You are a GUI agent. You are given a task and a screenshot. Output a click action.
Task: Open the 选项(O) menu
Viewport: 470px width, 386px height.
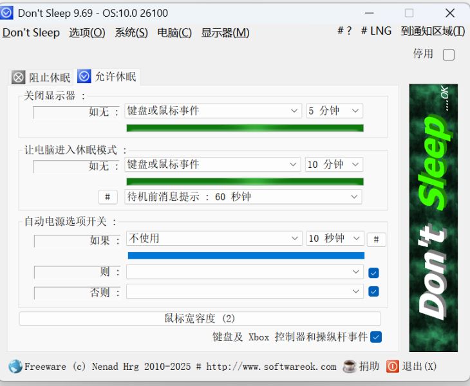coord(87,32)
